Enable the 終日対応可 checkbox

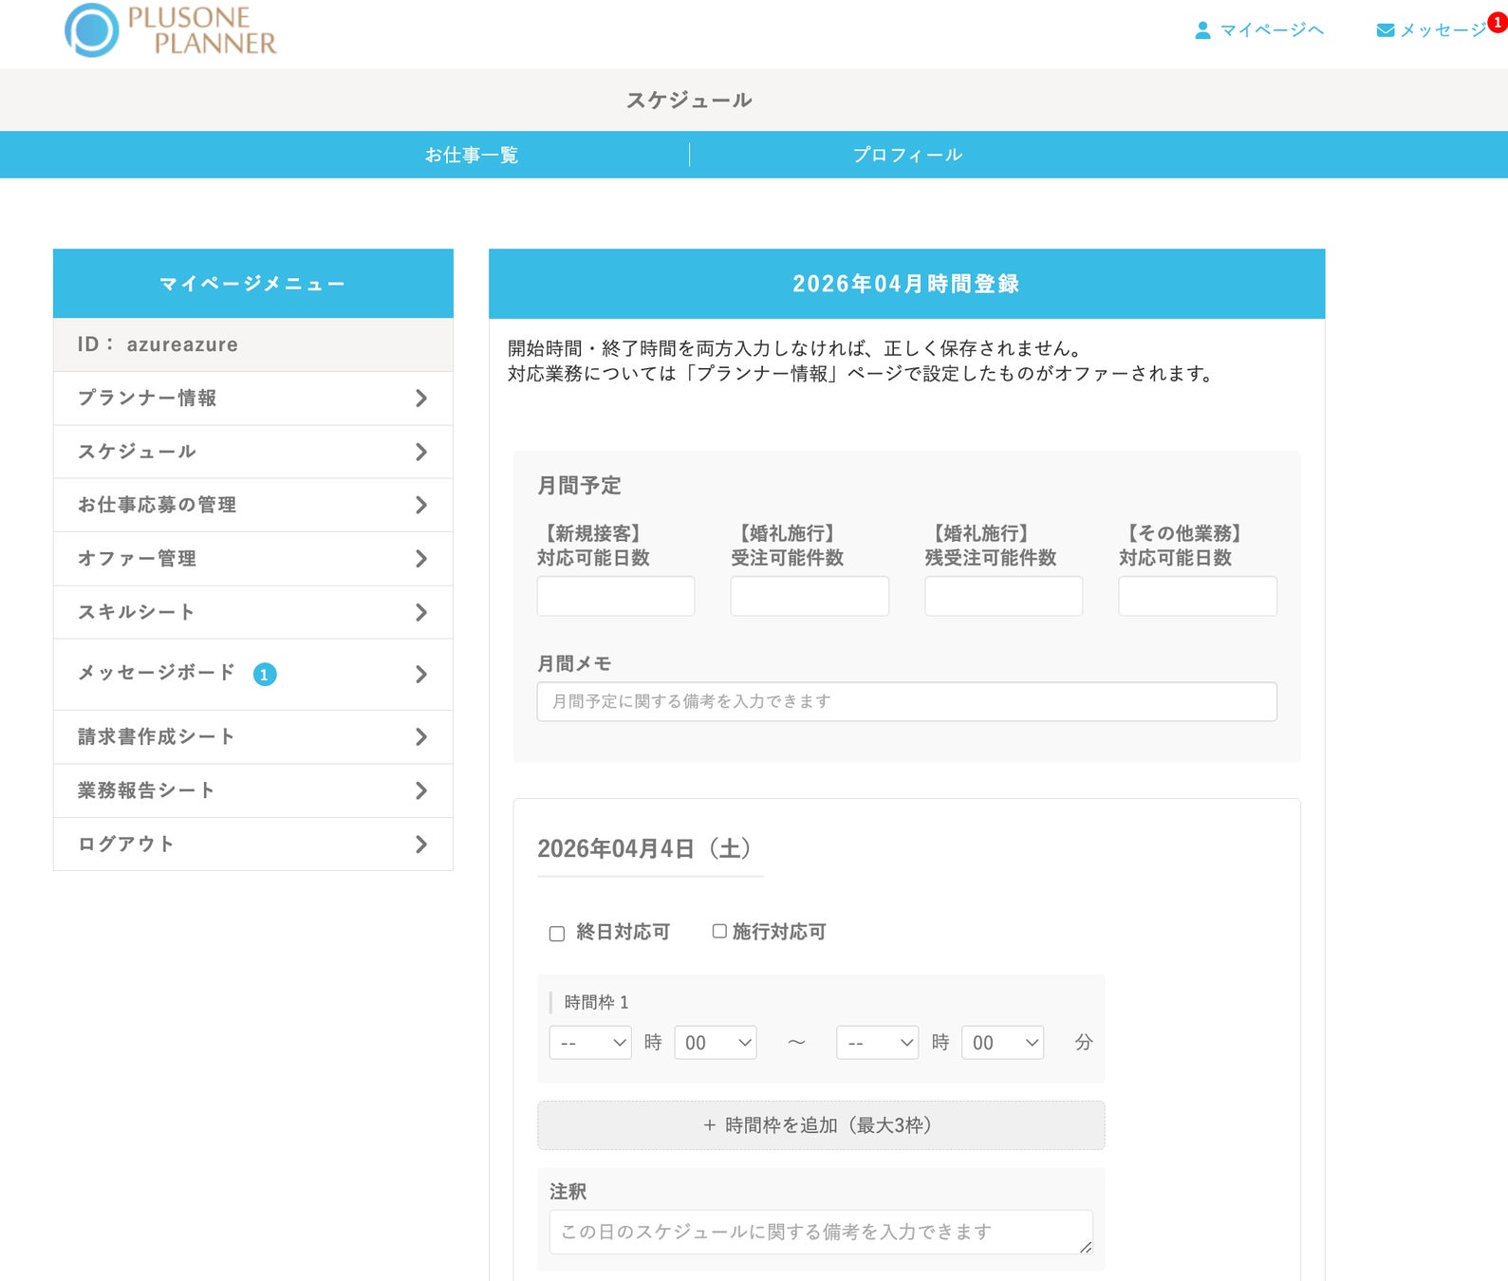[x=557, y=934]
